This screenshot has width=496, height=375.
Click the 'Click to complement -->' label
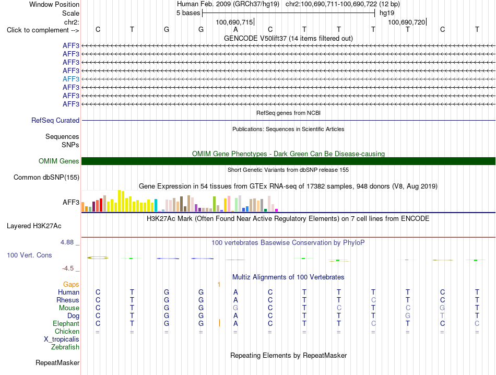(43, 30)
